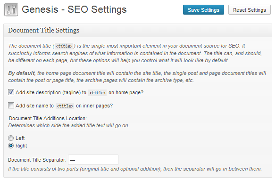Click the Reset Settings button
Image resolution: width=276 pixels, height=180 pixels.
(x=250, y=10)
